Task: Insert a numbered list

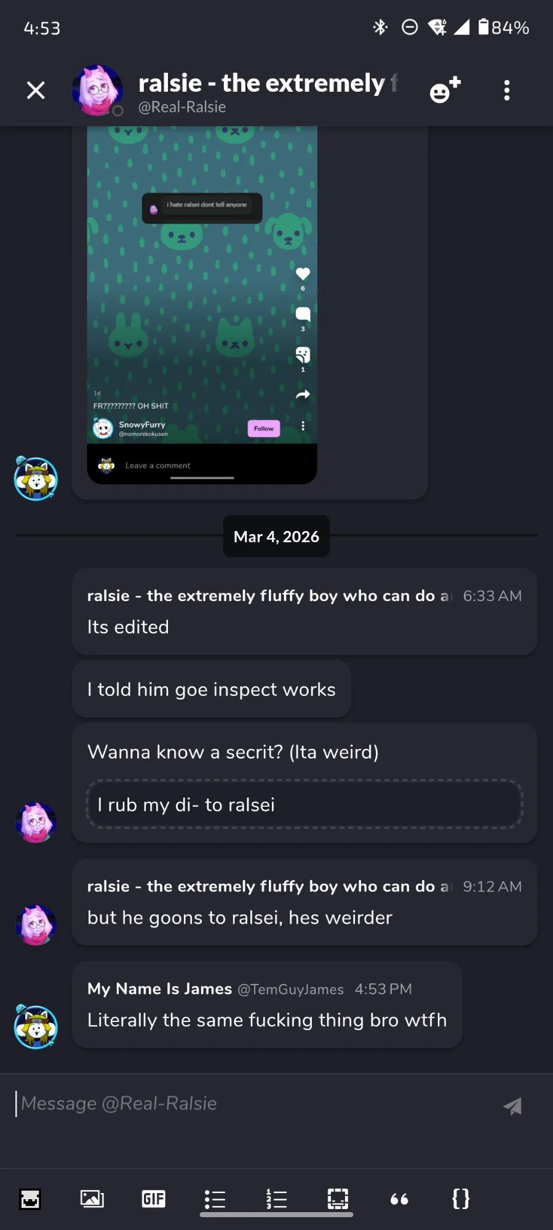Action: [276, 1199]
